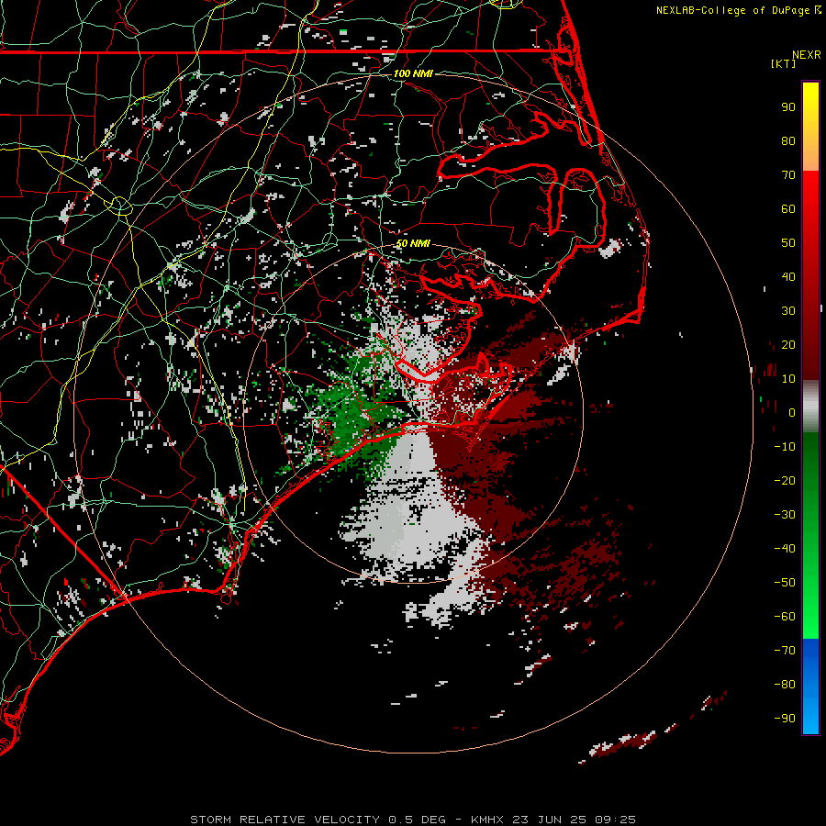The height and width of the screenshot is (826, 826).
Task: Click the 70 value on the velocity scale
Action: point(788,175)
